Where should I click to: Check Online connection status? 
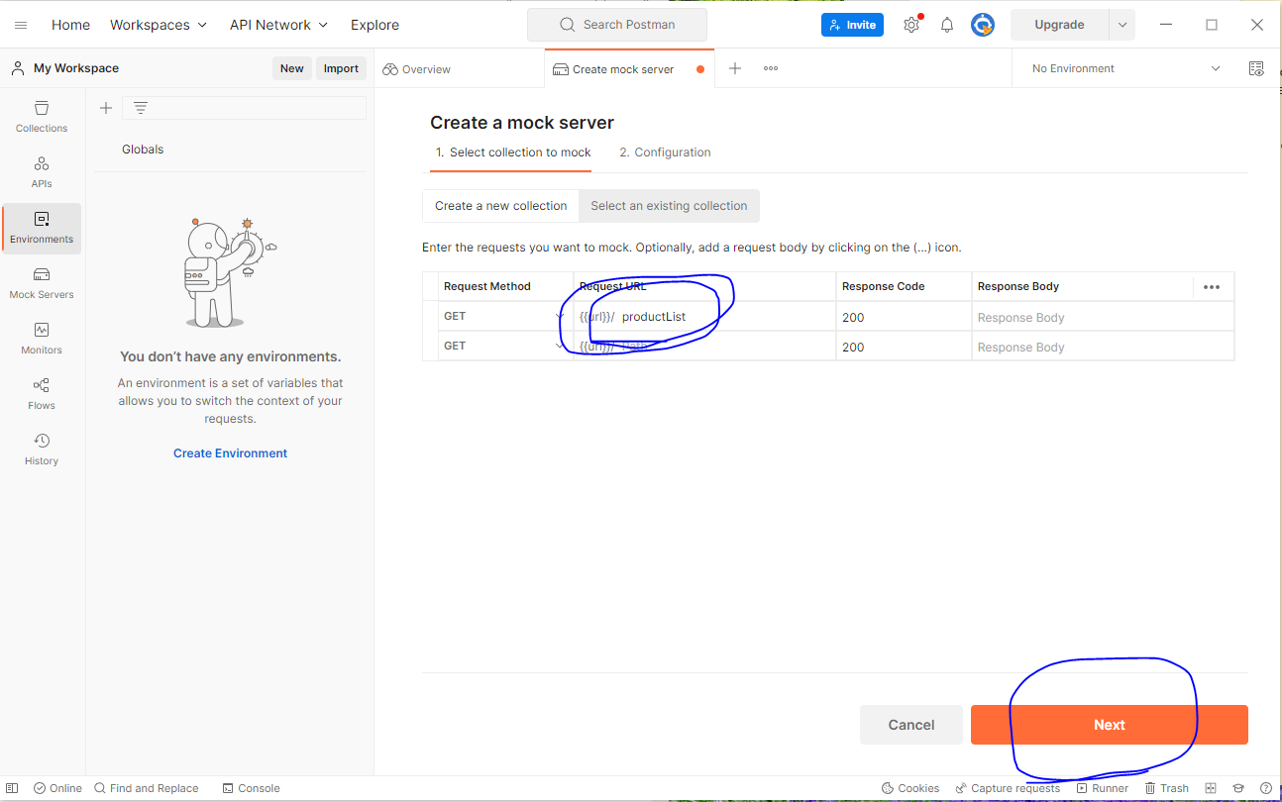point(57,788)
